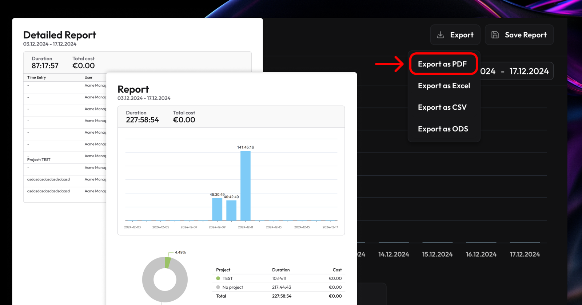The image size is (582, 305).
Task: Click the Total duration 227:58:54 in table
Action: [282, 296]
